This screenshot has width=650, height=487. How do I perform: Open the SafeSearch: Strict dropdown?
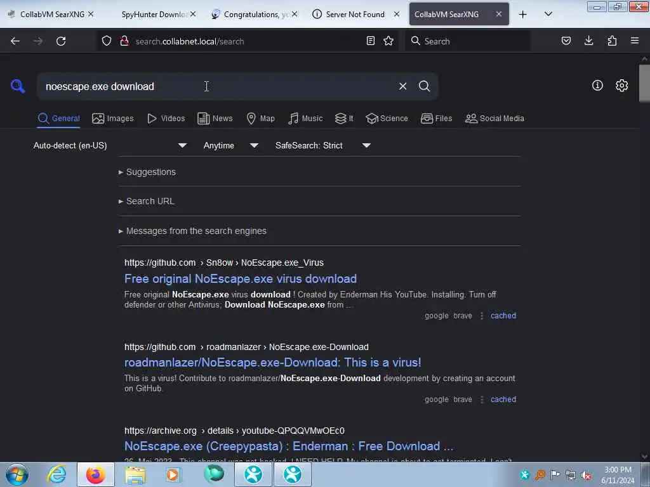(x=323, y=145)
